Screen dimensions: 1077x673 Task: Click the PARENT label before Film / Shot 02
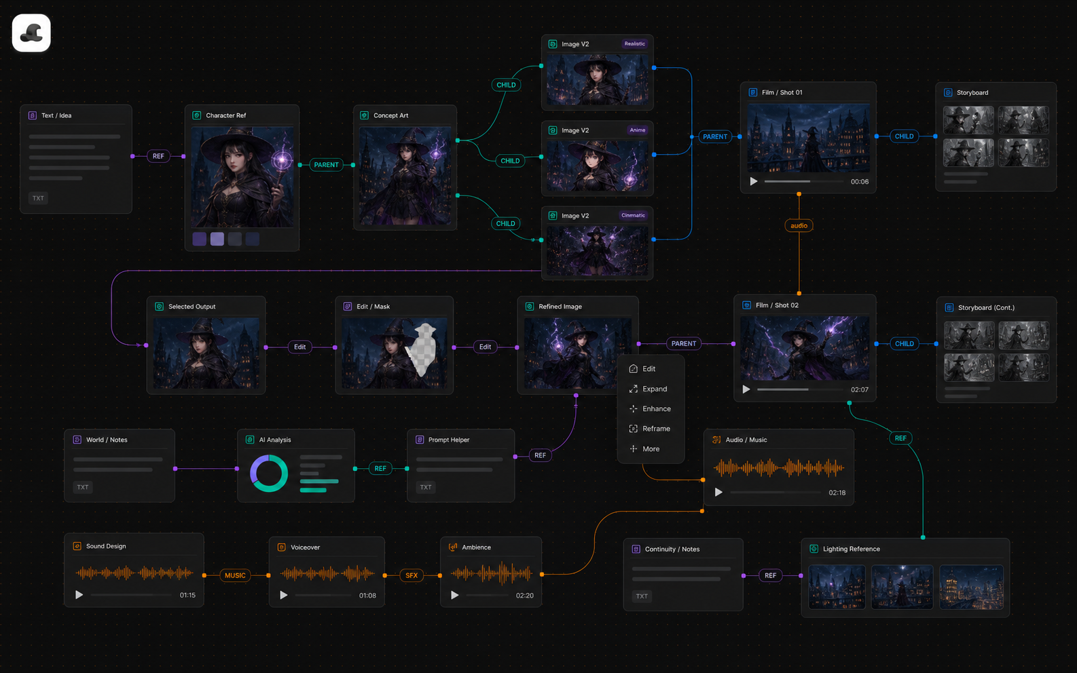(x=684, y=343)
